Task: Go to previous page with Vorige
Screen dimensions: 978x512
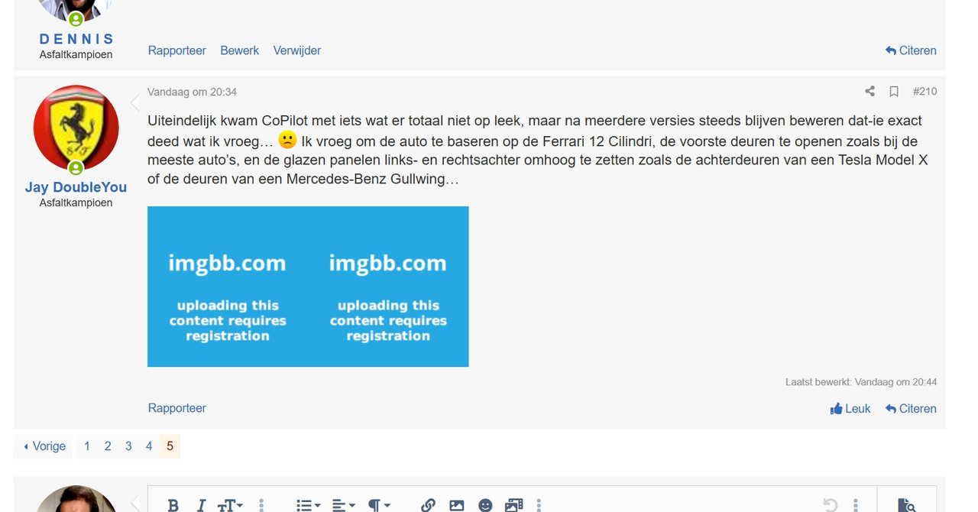Action: tap(44, 446)
